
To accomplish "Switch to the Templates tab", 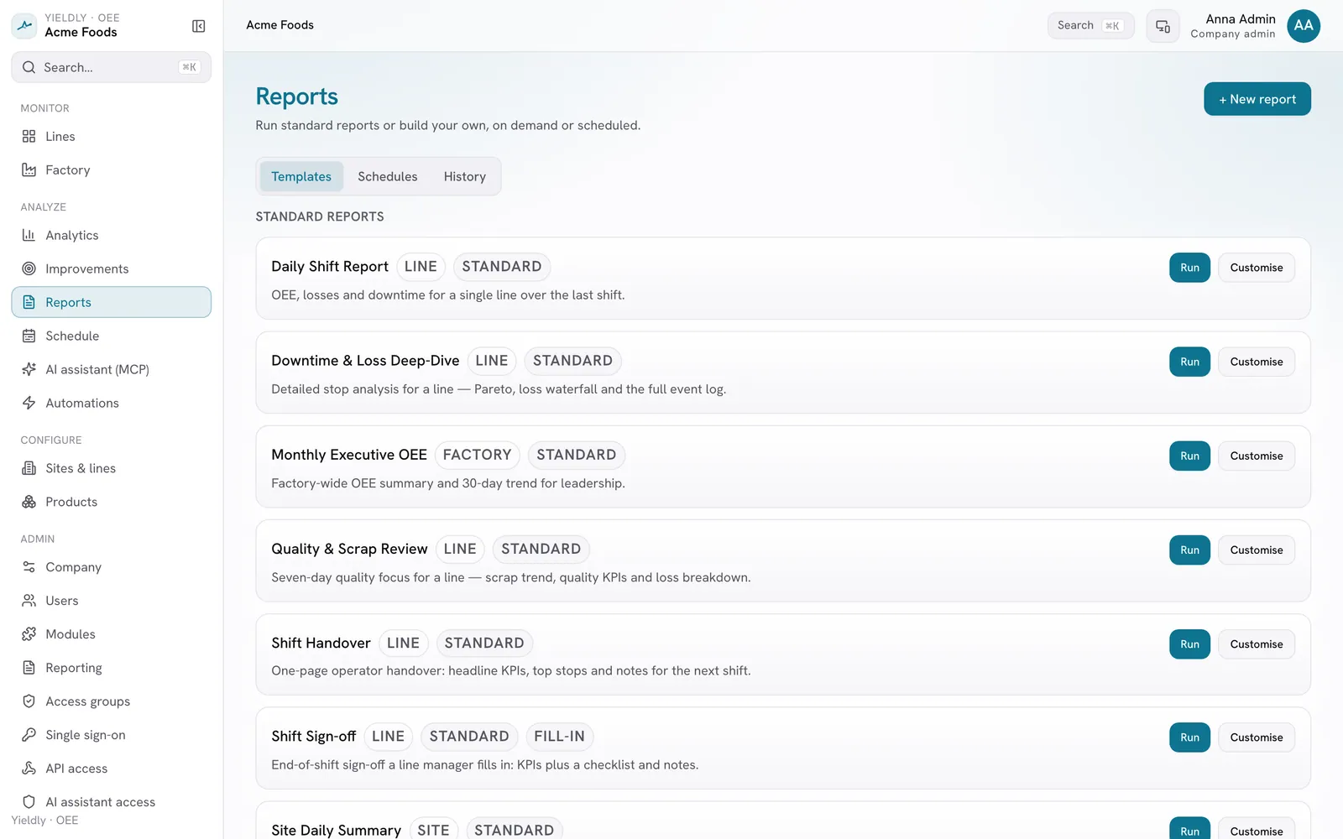I will pos(301,176).
